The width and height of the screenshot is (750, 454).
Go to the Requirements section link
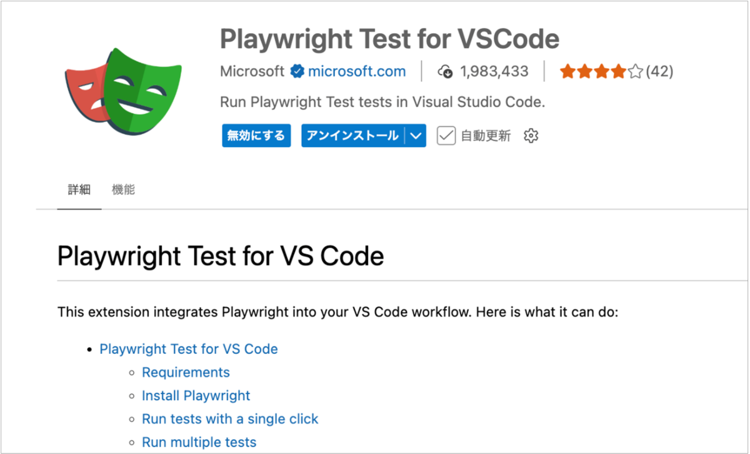tap(186, 372)
